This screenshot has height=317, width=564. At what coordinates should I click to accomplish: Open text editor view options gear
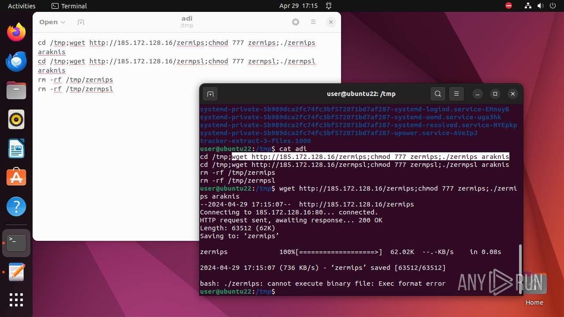(296, 22)
